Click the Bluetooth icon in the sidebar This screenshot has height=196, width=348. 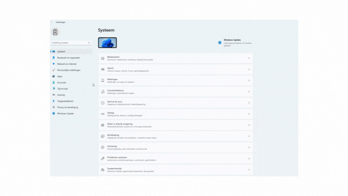coord(53,58)
